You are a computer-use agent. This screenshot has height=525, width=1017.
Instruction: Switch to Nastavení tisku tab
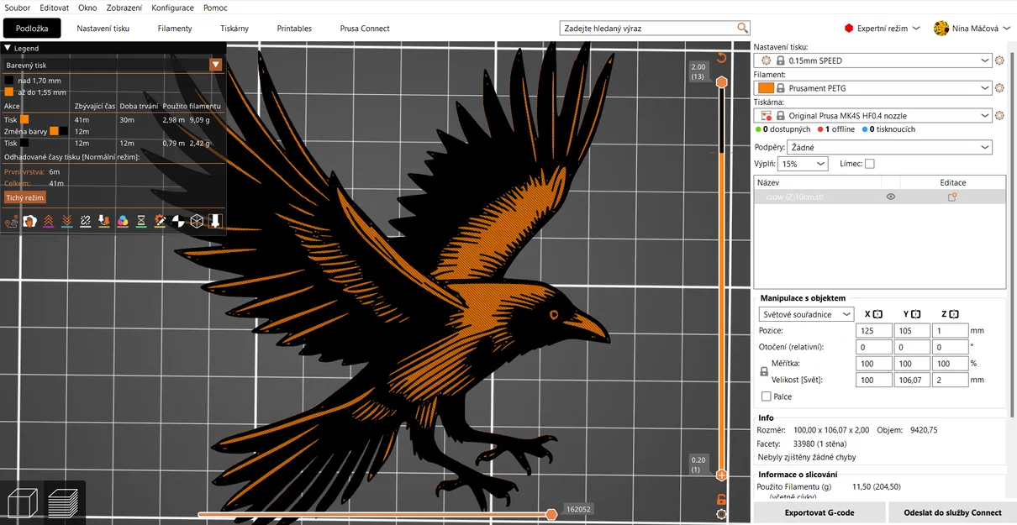click(103, 29)
